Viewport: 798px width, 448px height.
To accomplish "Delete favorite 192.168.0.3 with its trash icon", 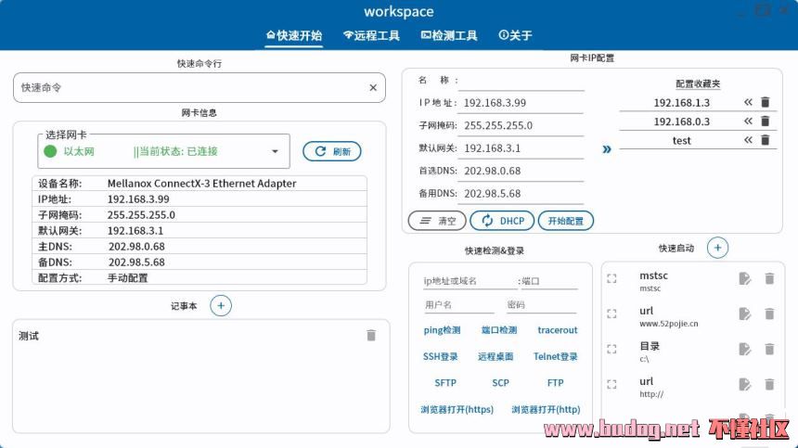I will click(x=765, y=121).
